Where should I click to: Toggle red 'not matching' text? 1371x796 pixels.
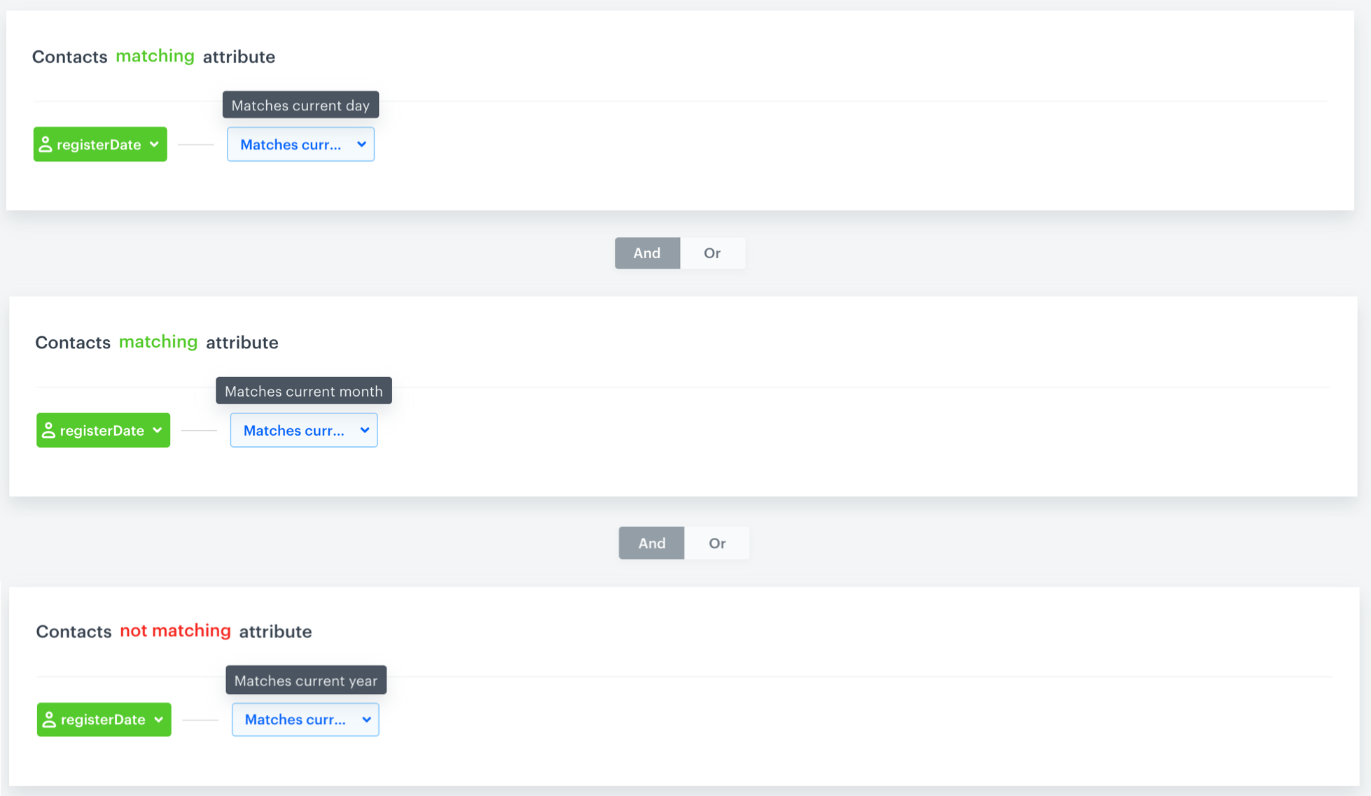175,631
